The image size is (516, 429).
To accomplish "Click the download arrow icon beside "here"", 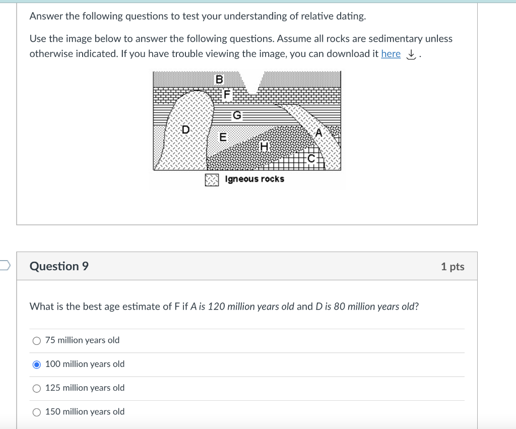I will [411, 54].
